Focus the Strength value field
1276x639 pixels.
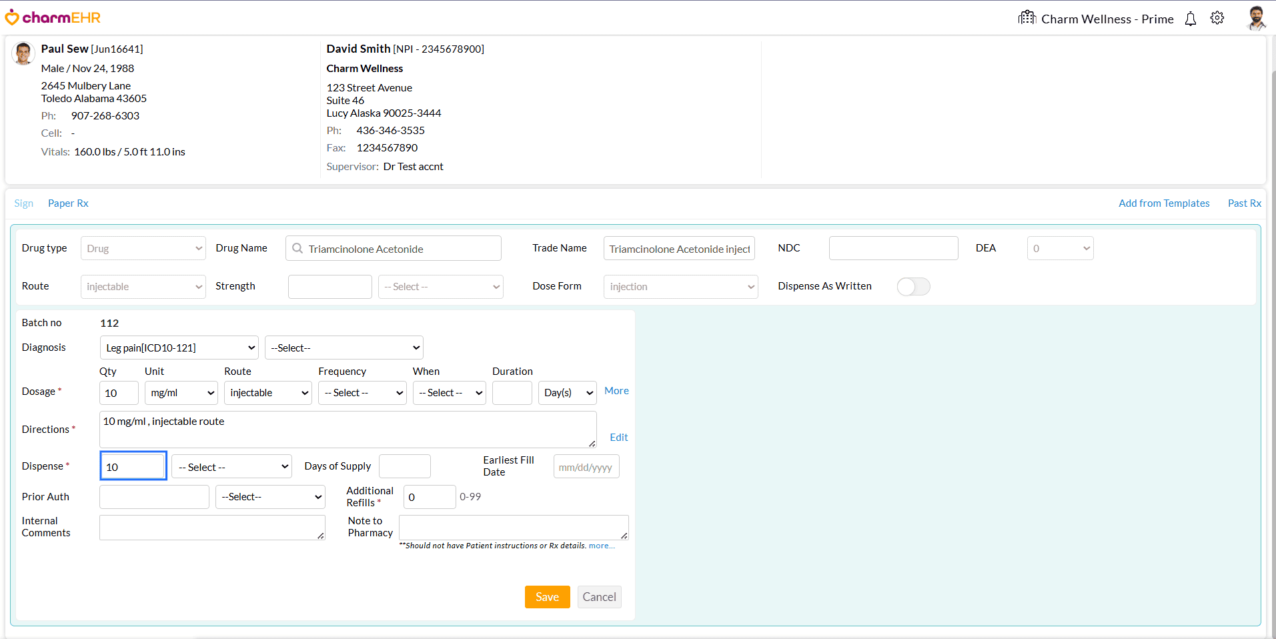click(x=330, y=286)
